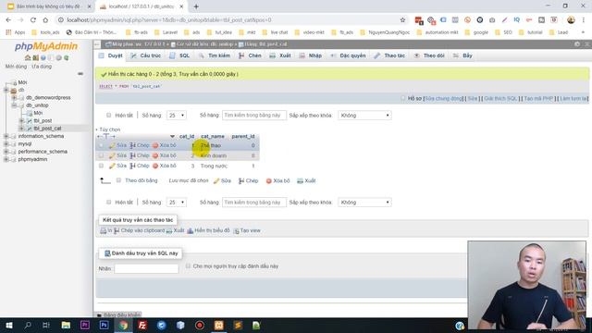Open Chrome three-dot menu

tap(584, 20)
